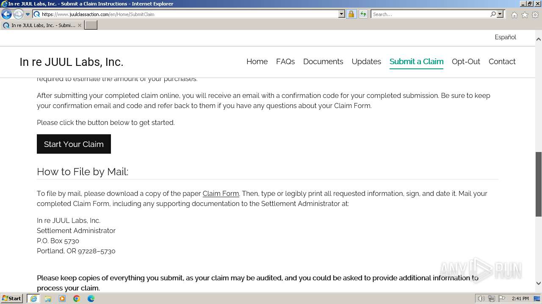The height and width of the screenshot is (304, 542).
Task: Open the FAQs nav item
Action: click(x=285, y=62)
